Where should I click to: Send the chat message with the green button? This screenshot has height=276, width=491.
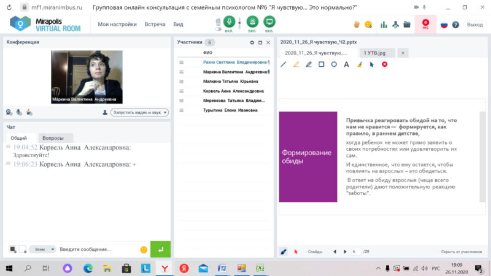[160, 249]
